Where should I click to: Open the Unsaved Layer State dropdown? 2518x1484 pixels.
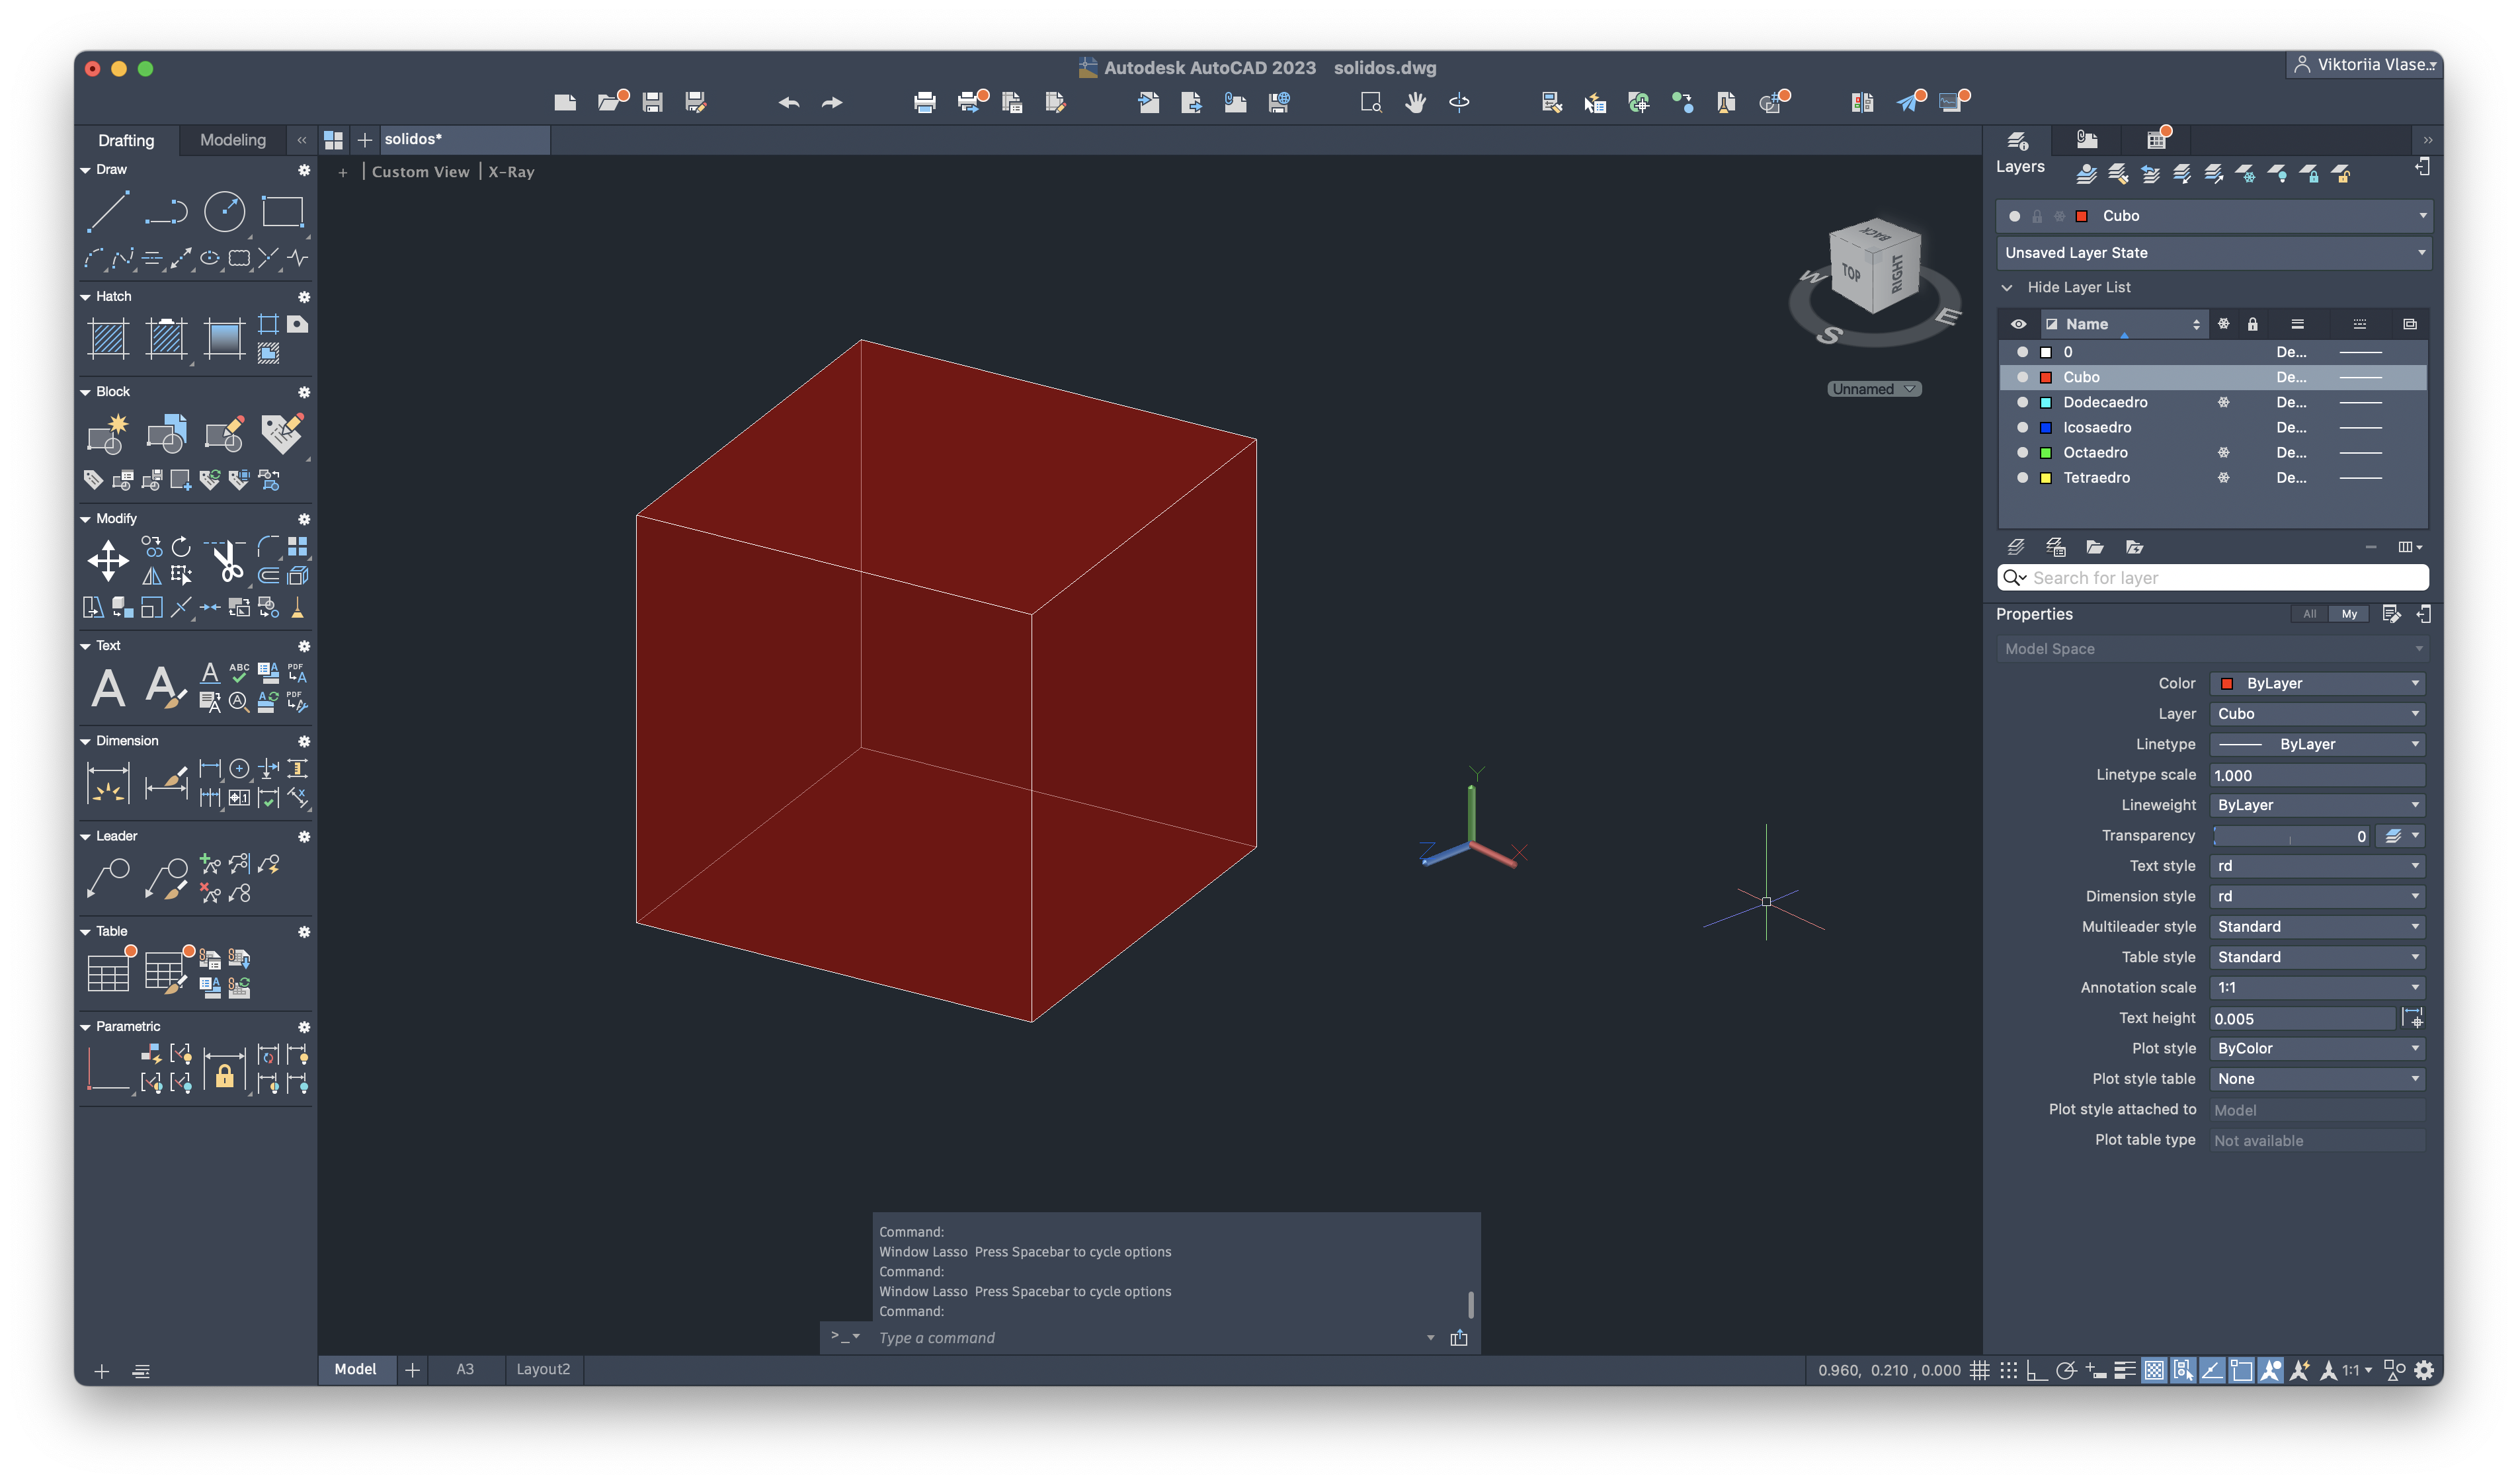click(x=2212, y=253)
